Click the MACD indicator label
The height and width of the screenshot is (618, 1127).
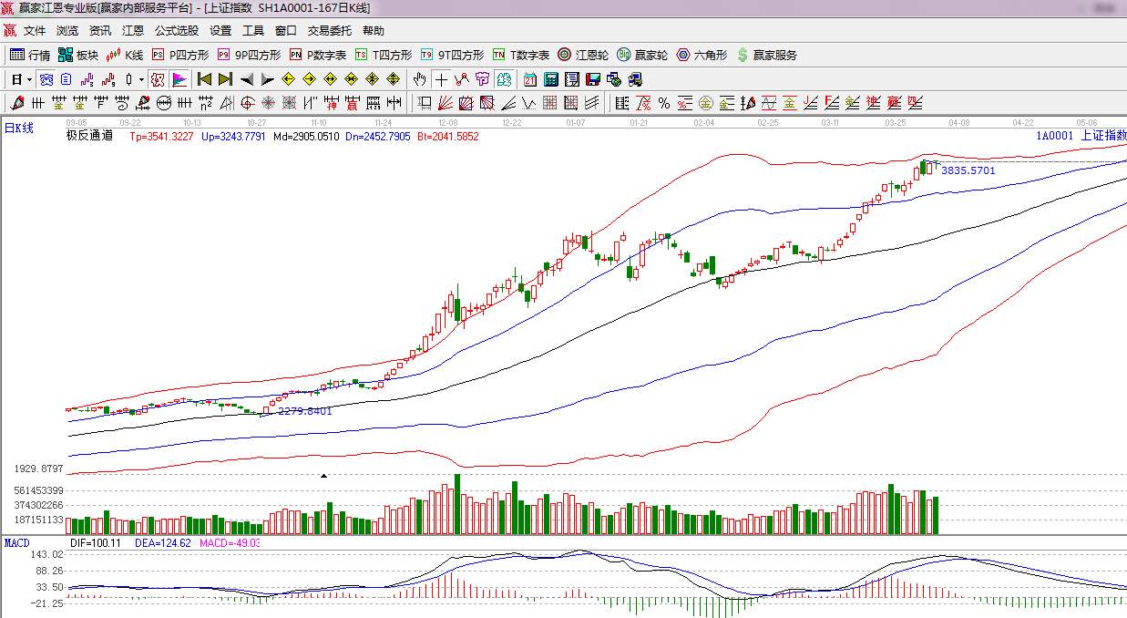pyautogui.click(x=16, y=542)
